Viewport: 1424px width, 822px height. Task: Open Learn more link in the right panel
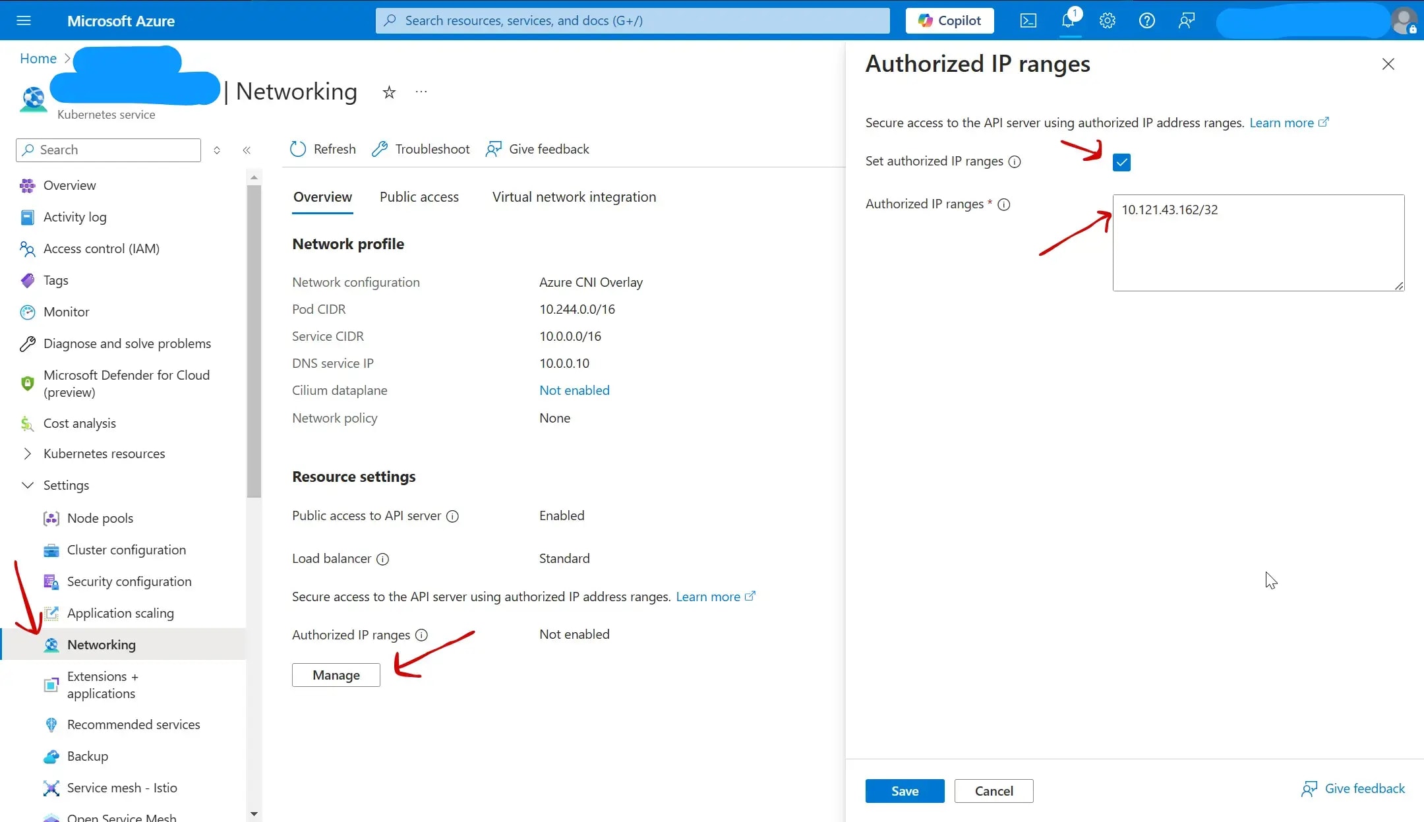(1289, 123)
